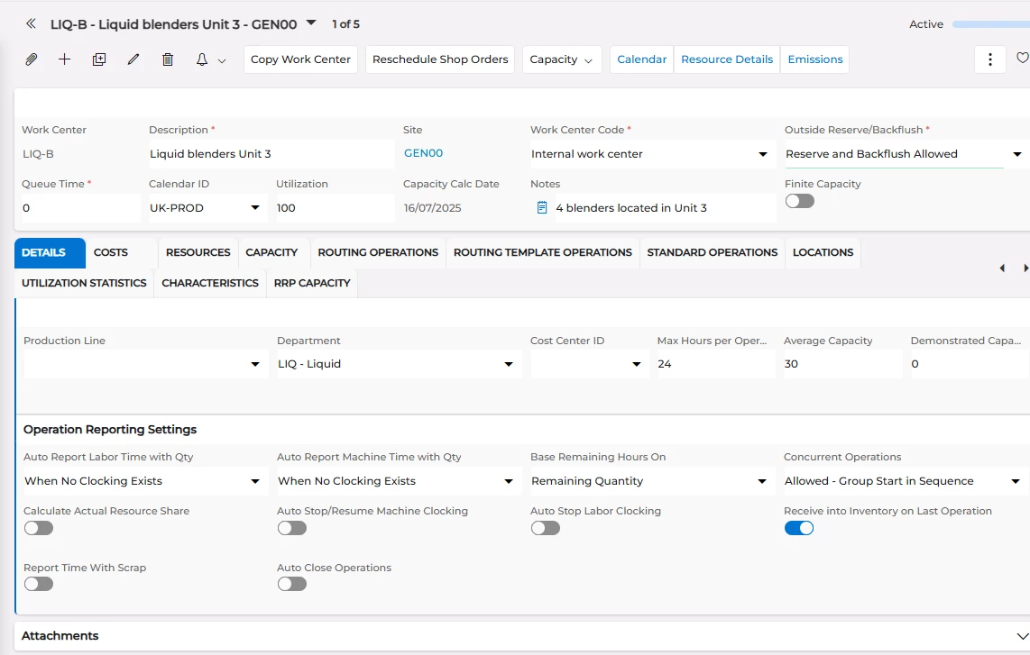Move tabs left with arrow

tap(1002, 268)
